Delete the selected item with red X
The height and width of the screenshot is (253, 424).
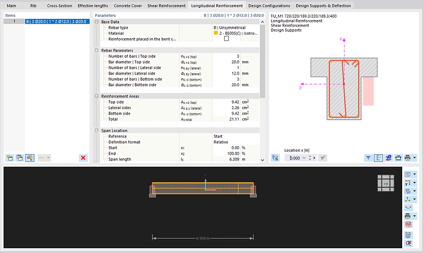(84, 158)
